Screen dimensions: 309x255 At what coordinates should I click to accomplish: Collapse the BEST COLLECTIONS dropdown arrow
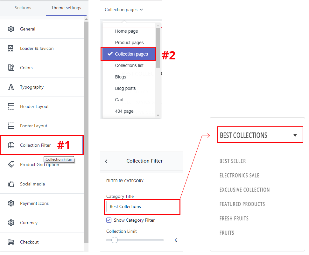pos(295,135)
